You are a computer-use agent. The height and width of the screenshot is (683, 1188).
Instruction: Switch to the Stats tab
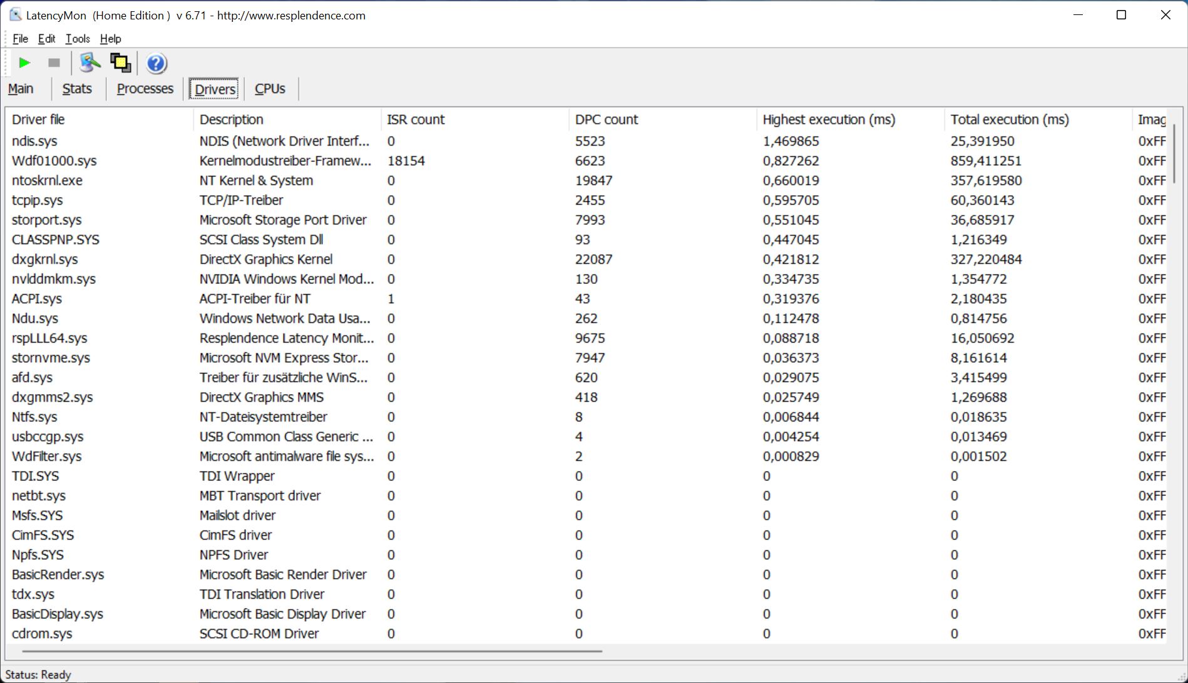point(77,89)
